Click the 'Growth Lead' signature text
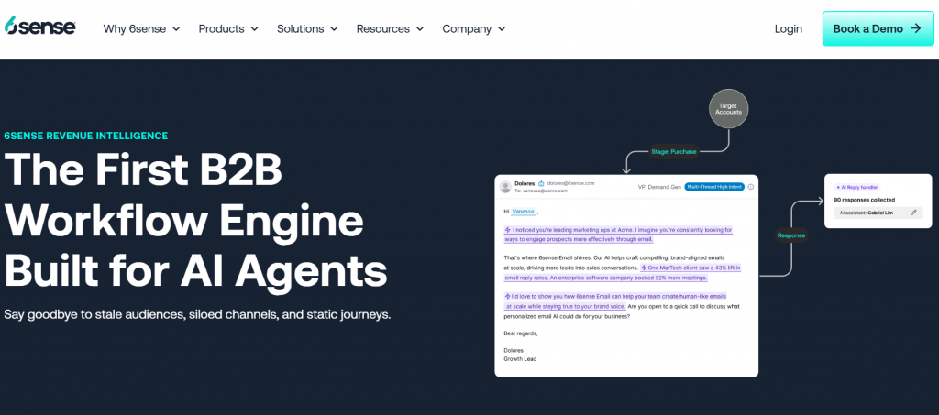The width and height of the screenshot is (939, 415). click(x=520, y=359)
